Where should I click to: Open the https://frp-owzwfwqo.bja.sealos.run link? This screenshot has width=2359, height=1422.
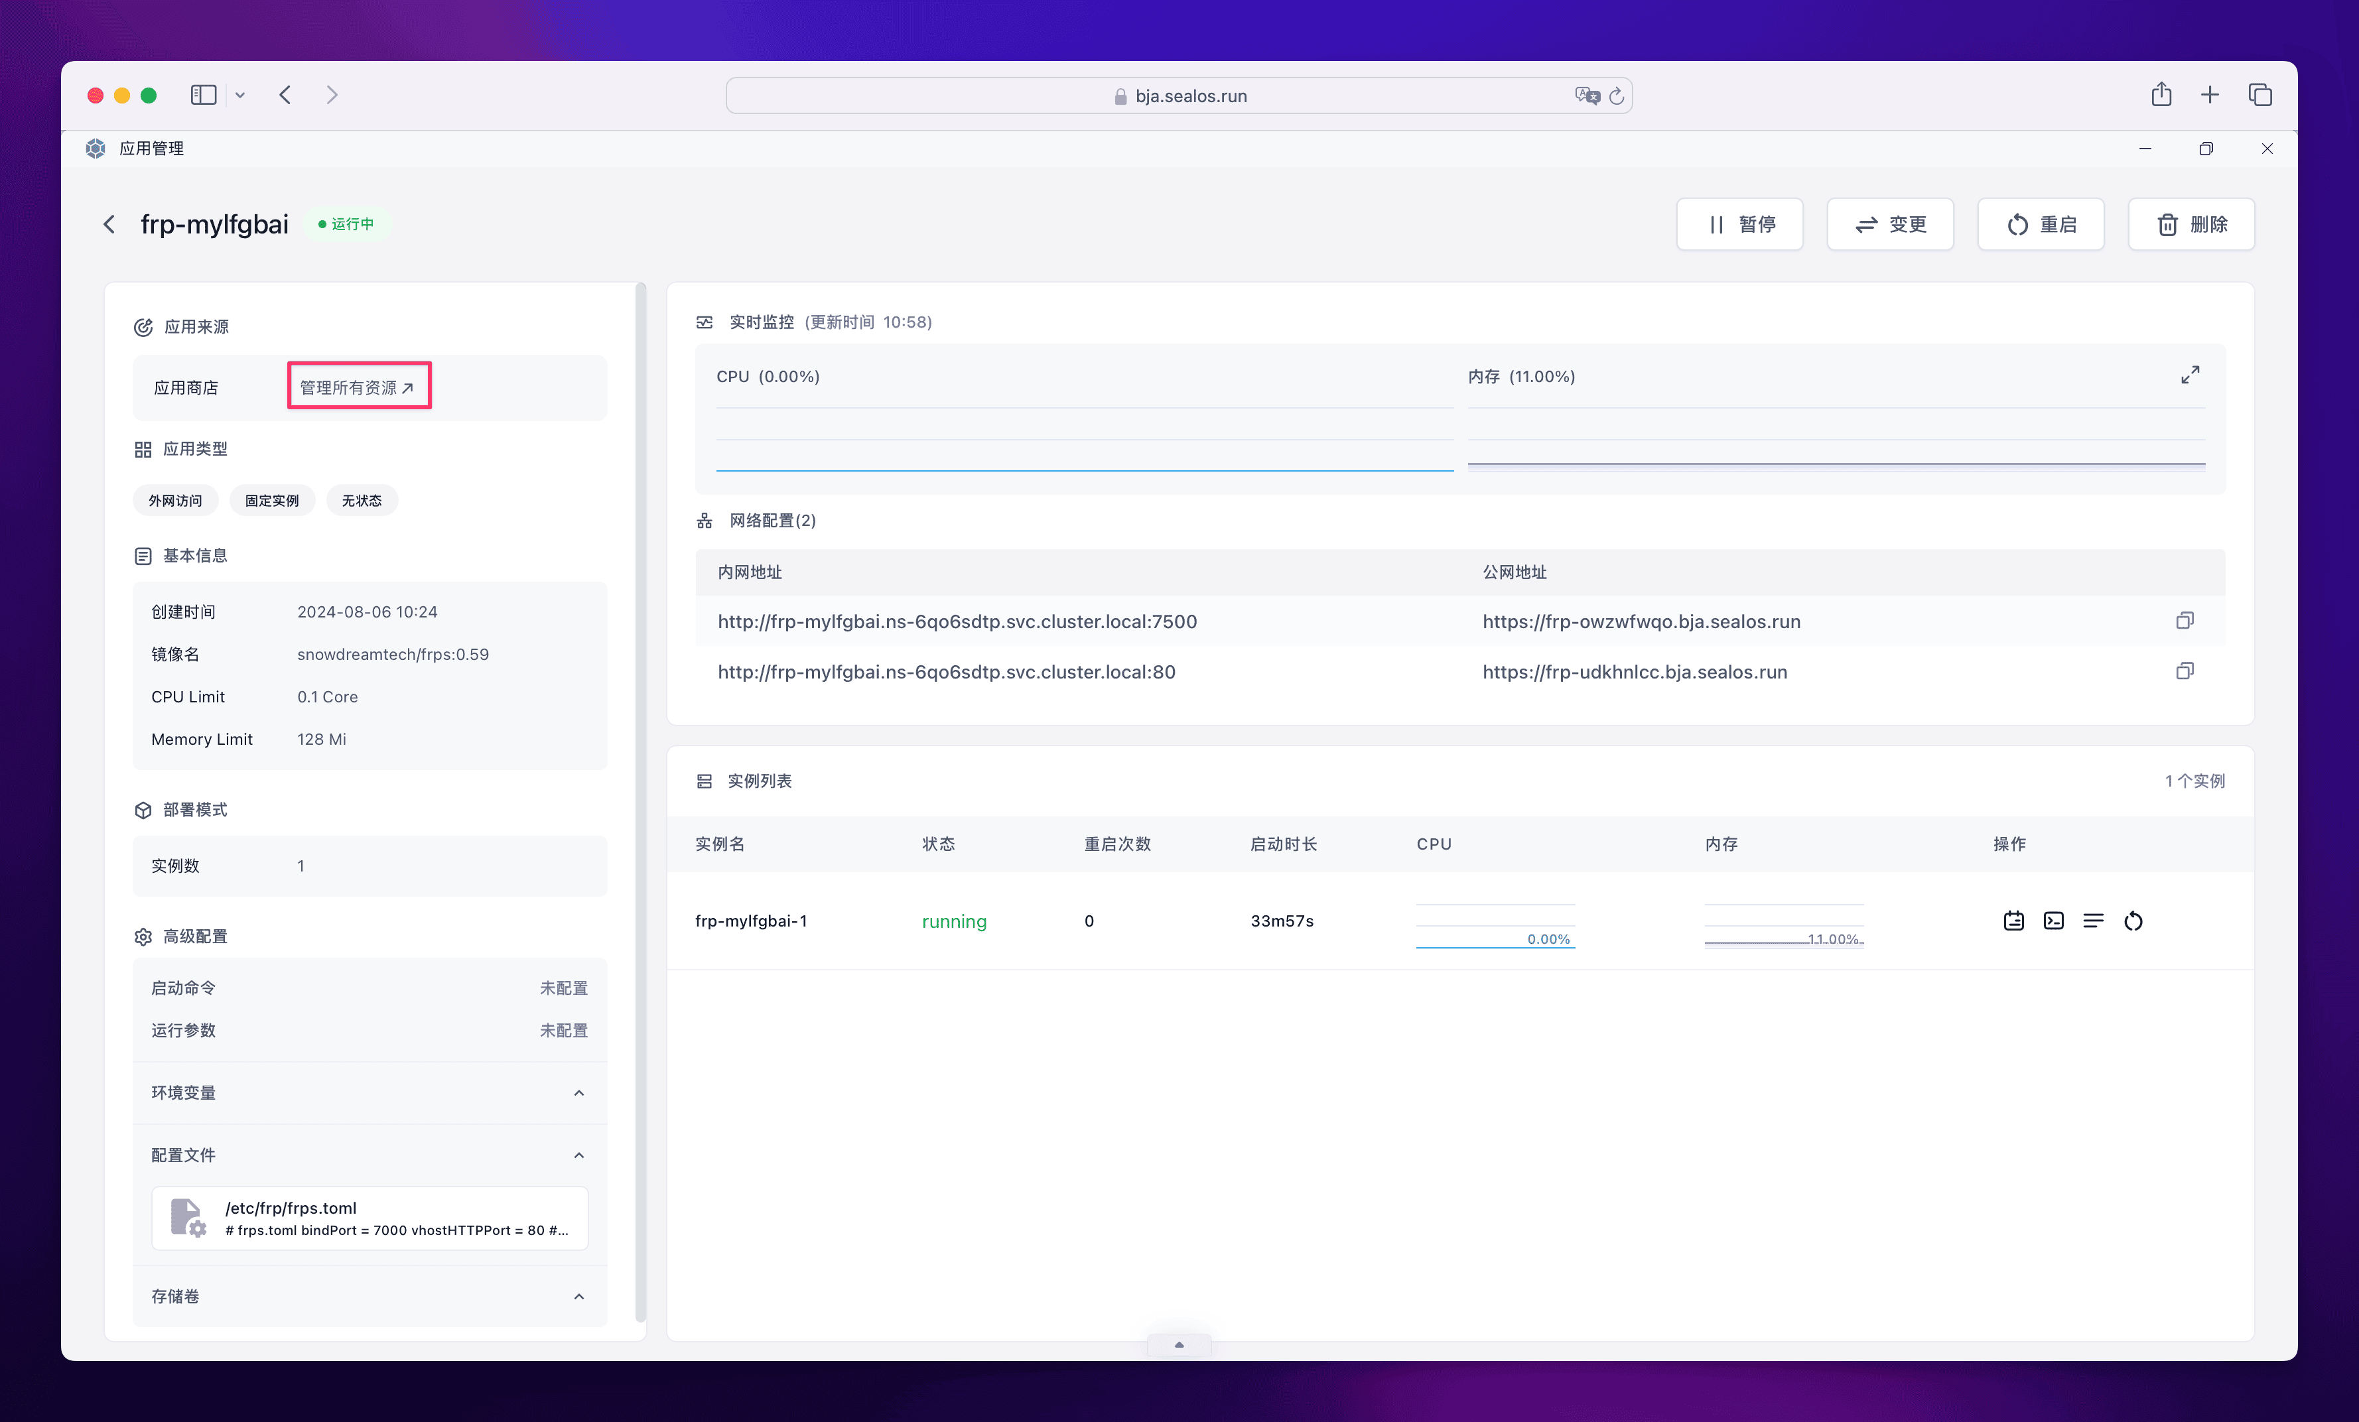tap(1641, 621)
